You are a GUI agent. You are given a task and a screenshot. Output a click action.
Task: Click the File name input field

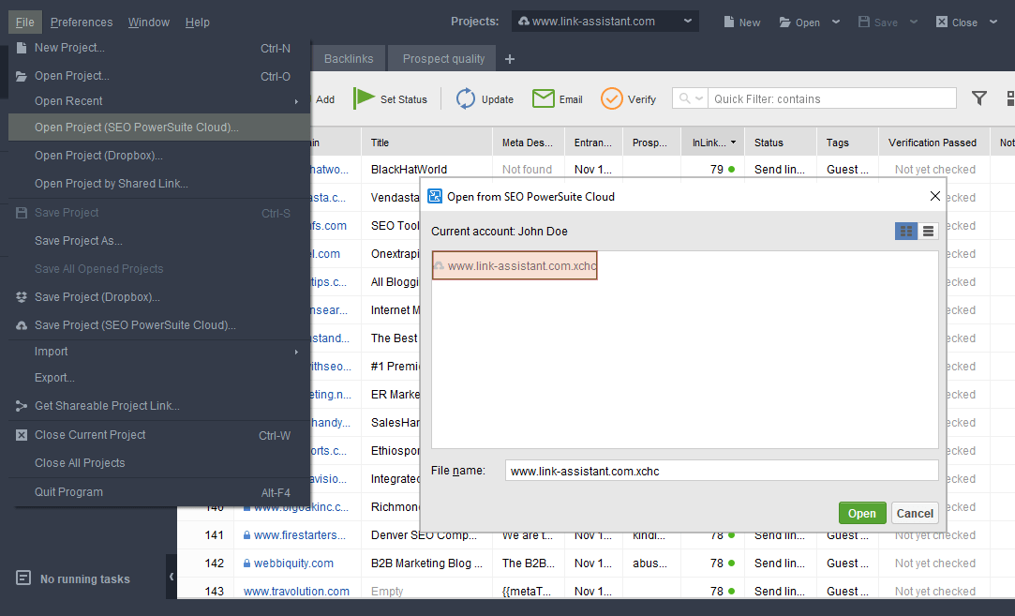[x=722, y=471]
